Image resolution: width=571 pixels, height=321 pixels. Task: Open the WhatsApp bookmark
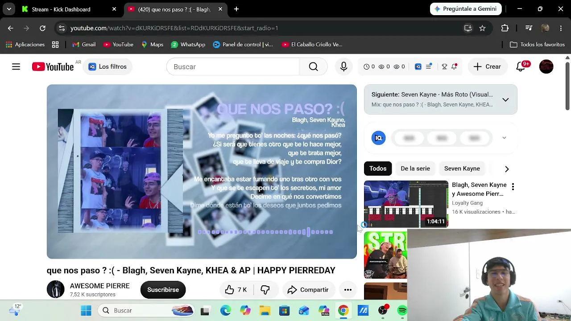188,45
